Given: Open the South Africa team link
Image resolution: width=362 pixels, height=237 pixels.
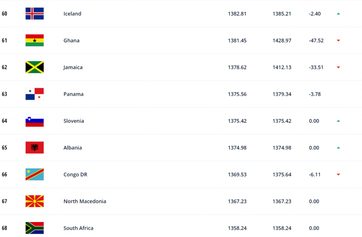Looking at the screenshot, I should pyautogui.click(x=78, y=228).
